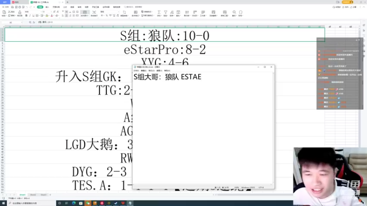Toggle italic formatting

[30, 16]
